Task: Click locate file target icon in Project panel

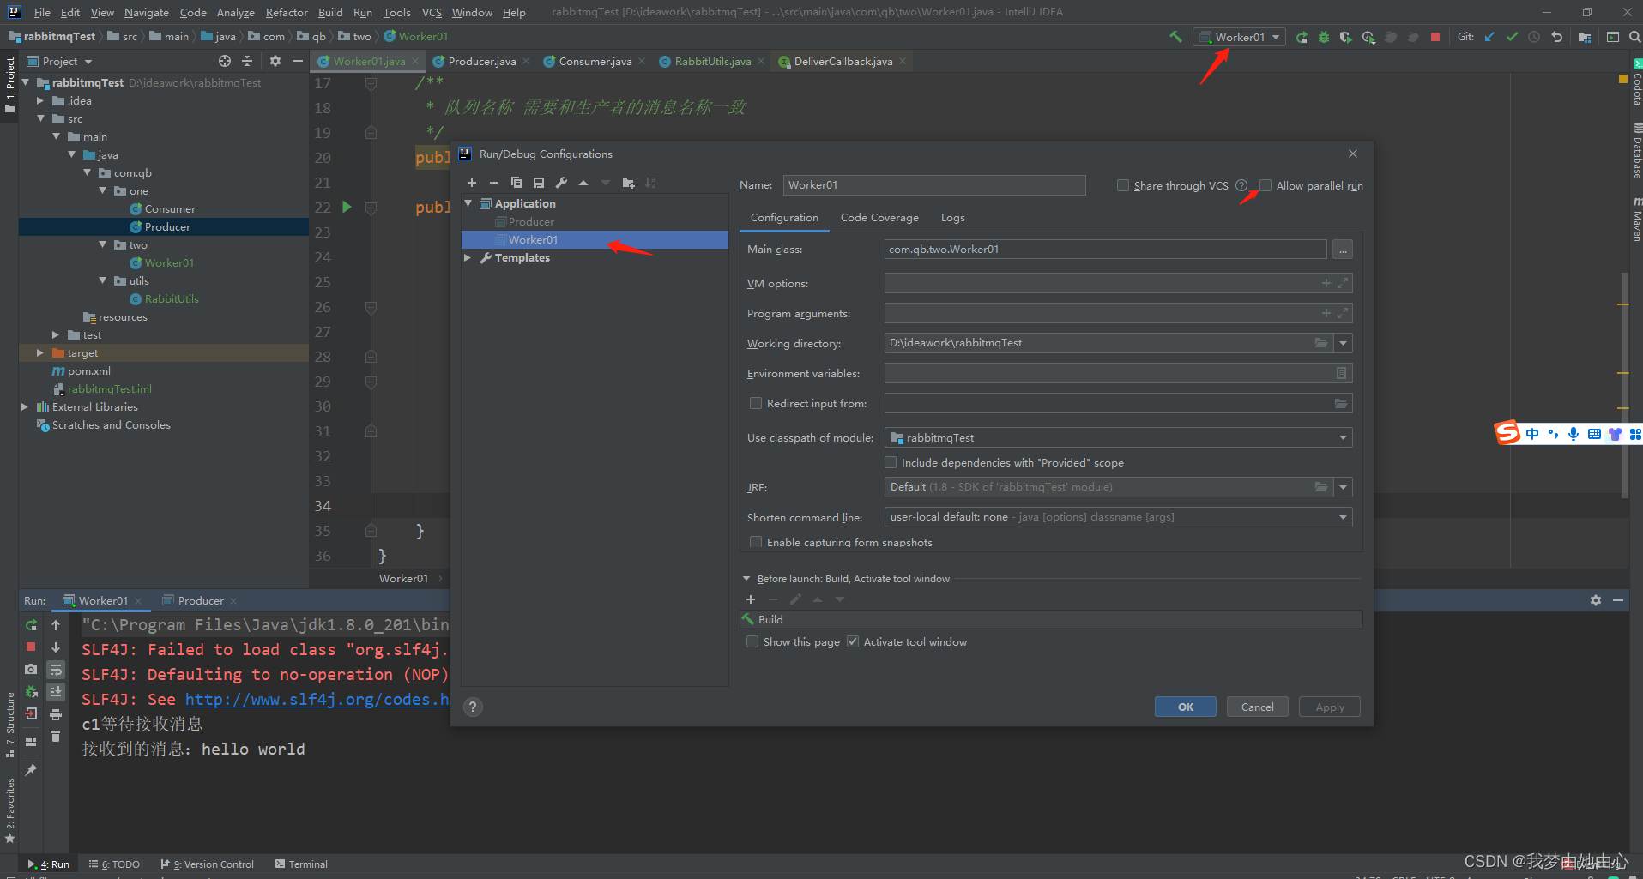Action: (225, 61)
